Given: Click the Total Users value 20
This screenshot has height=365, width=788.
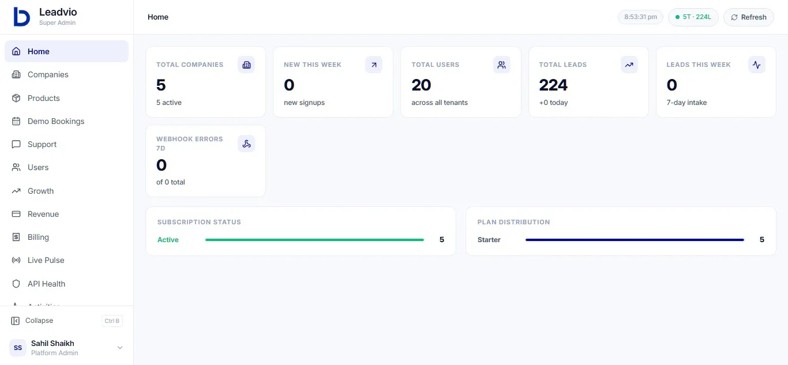Looking at the screenshot, I should [x=421, y=85].
